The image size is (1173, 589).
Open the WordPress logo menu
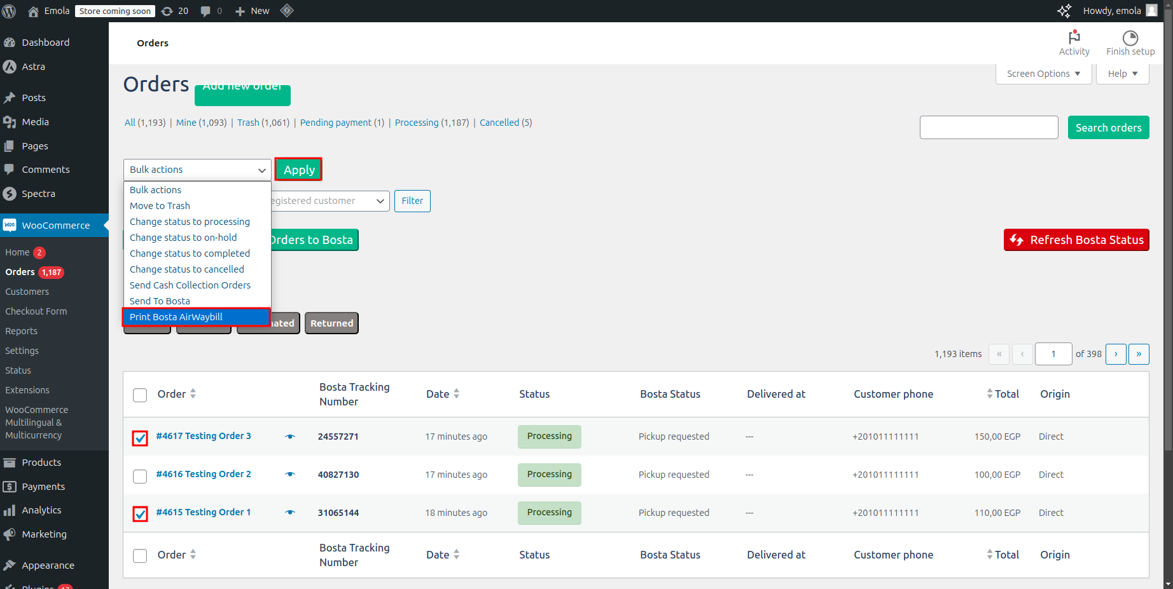[x=9, y=11]
